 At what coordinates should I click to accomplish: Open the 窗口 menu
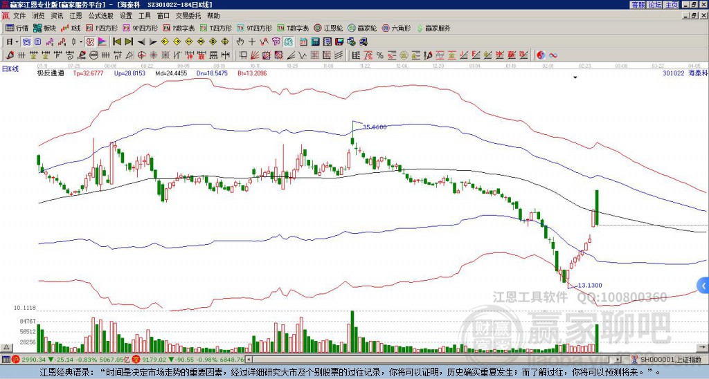tap(163, 16)
